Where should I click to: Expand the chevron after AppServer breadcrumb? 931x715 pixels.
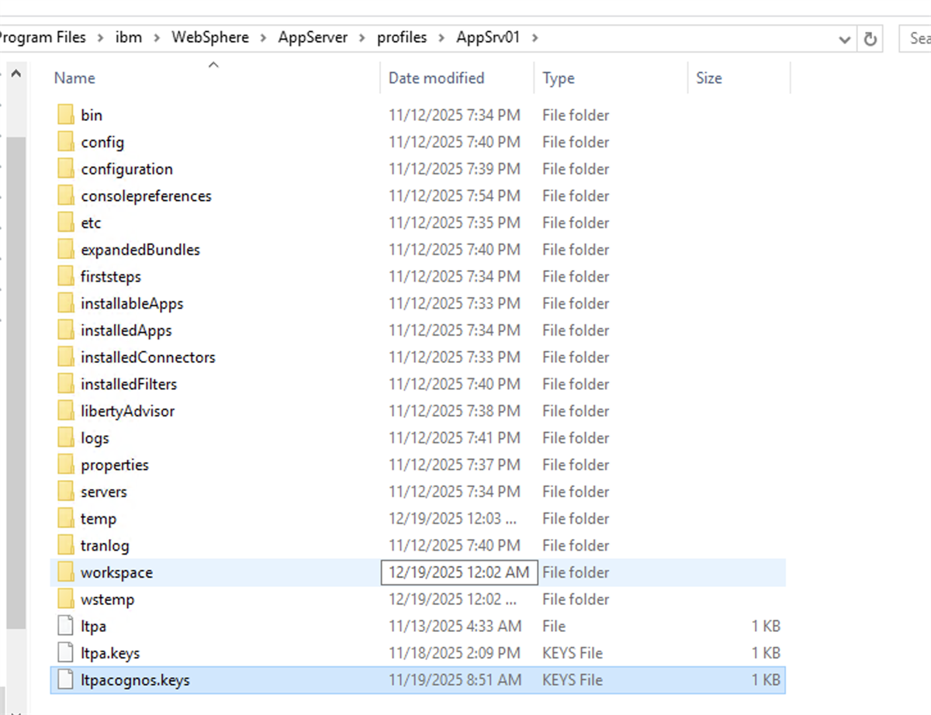(362, 37)
